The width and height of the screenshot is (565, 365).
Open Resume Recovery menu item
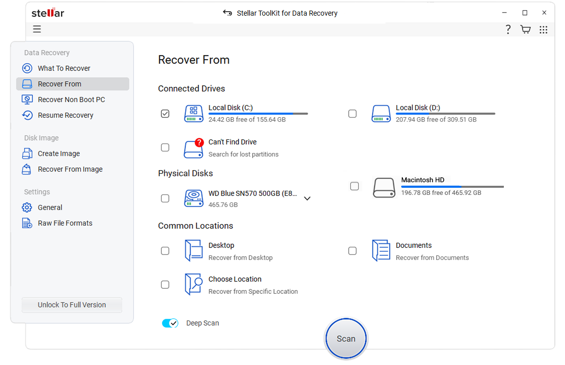73,115
